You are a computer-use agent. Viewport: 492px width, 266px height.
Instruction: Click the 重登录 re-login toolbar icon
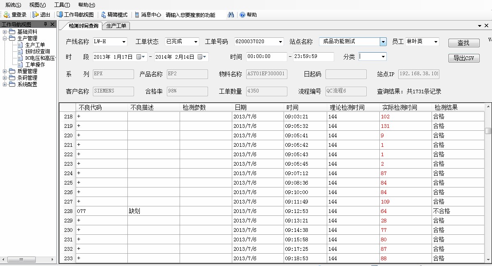tap(7, 15)
